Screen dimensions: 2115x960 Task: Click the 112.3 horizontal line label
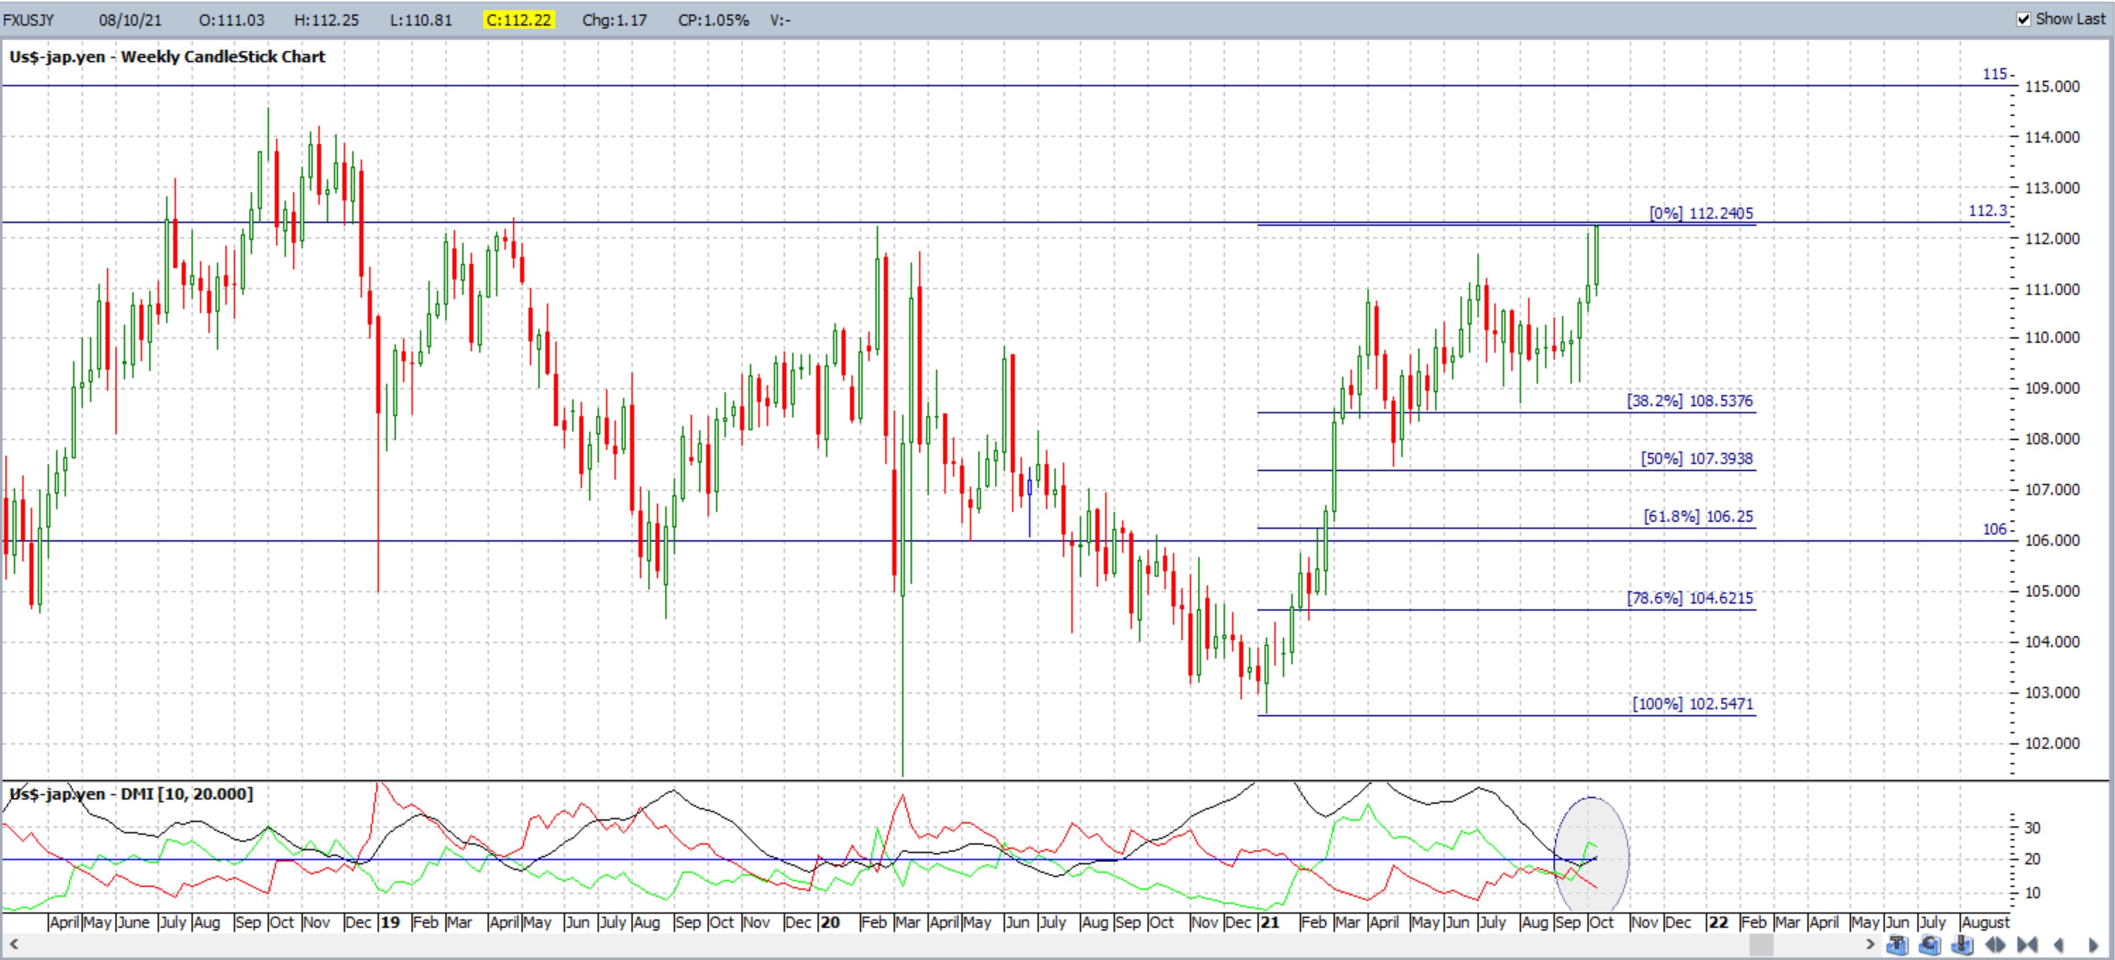click(x=1988, y=211)
